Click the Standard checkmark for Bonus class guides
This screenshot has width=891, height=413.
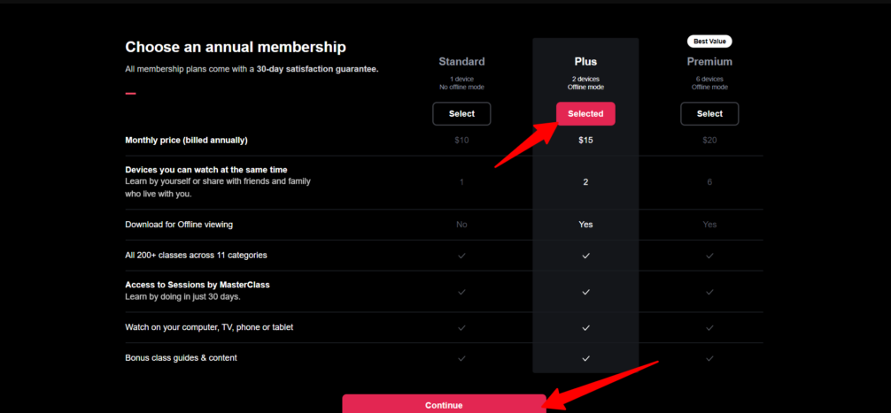461,358
